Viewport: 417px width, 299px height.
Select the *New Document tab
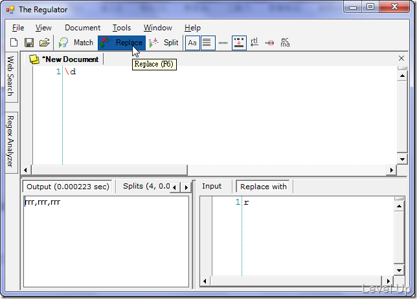(x=64, y=59)
